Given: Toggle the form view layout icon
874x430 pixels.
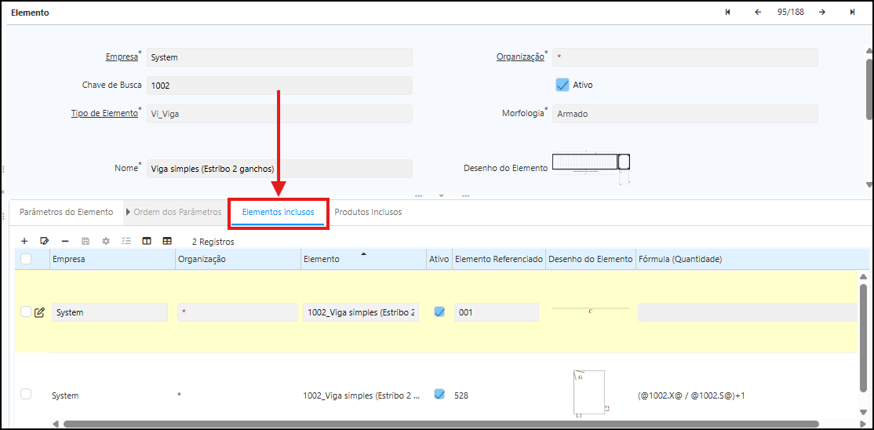Looking at the screenshot, I should click(x=147, y=241).
